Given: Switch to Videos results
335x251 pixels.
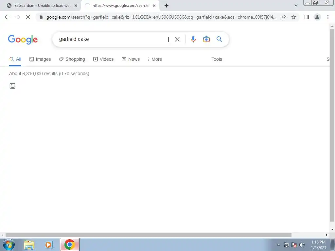Looking at the screenshot, I should [x=103, y=59].
